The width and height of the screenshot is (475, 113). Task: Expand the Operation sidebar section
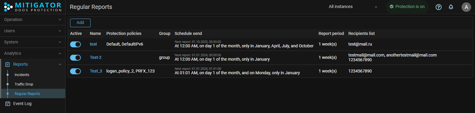pos(33,20)
